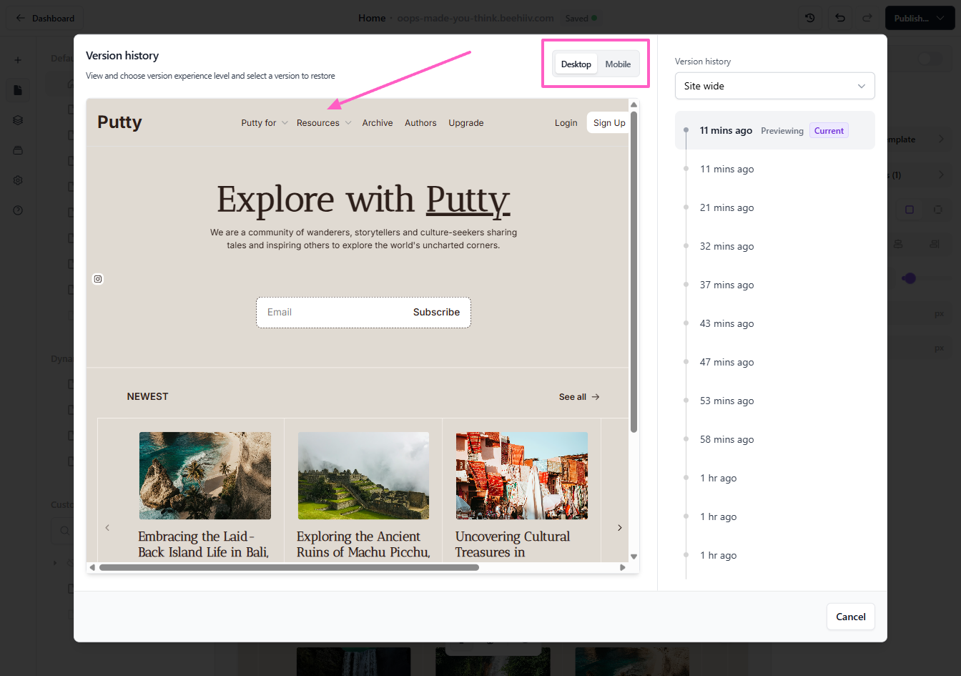Switch preview to Mobile view

pos(618,64)
